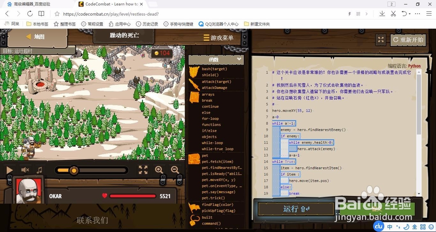Click the scissors screenshot icon
This screenshot has width=436, height=232.
coord(393,13)
